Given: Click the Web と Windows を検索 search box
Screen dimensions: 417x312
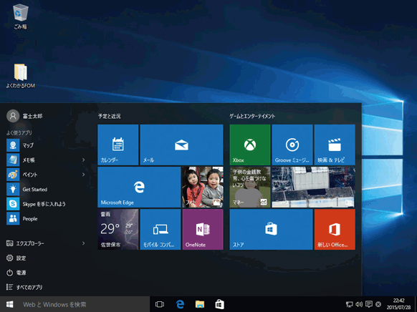Looking at the screenshot, I should [85, 304].
